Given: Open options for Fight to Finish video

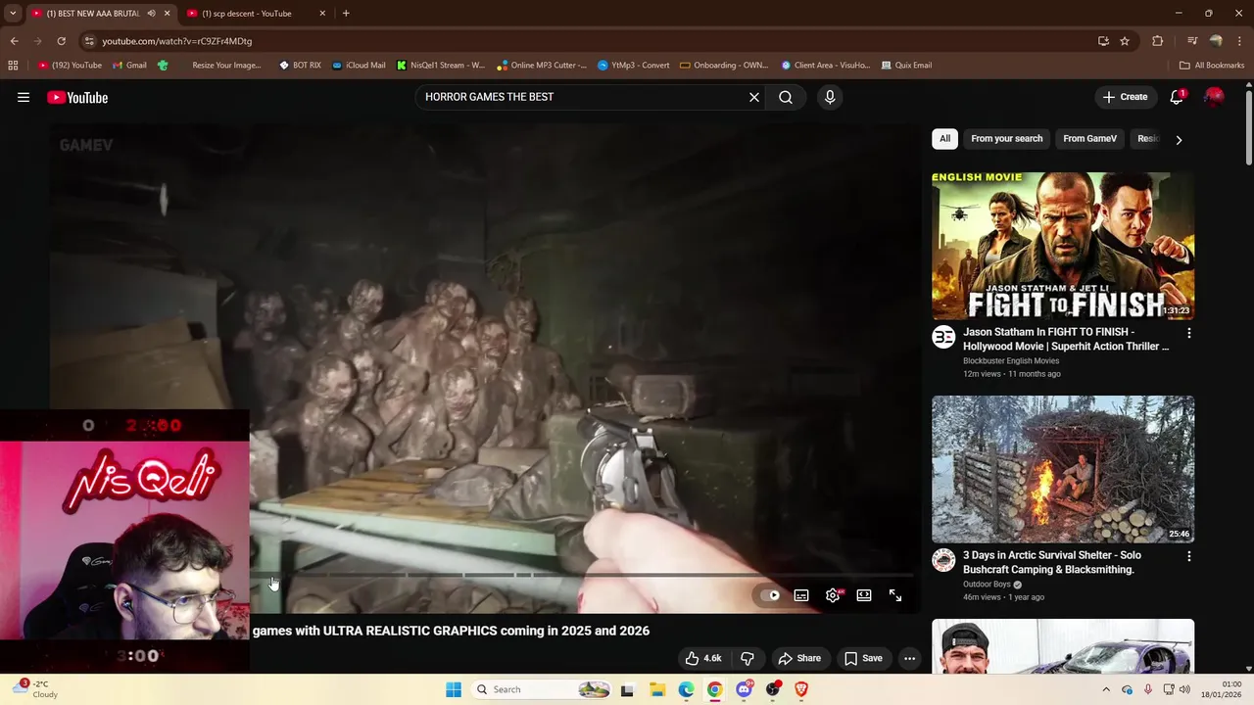Looking at the screenshot, I should pyautogui.click(x=1189, y=333).
